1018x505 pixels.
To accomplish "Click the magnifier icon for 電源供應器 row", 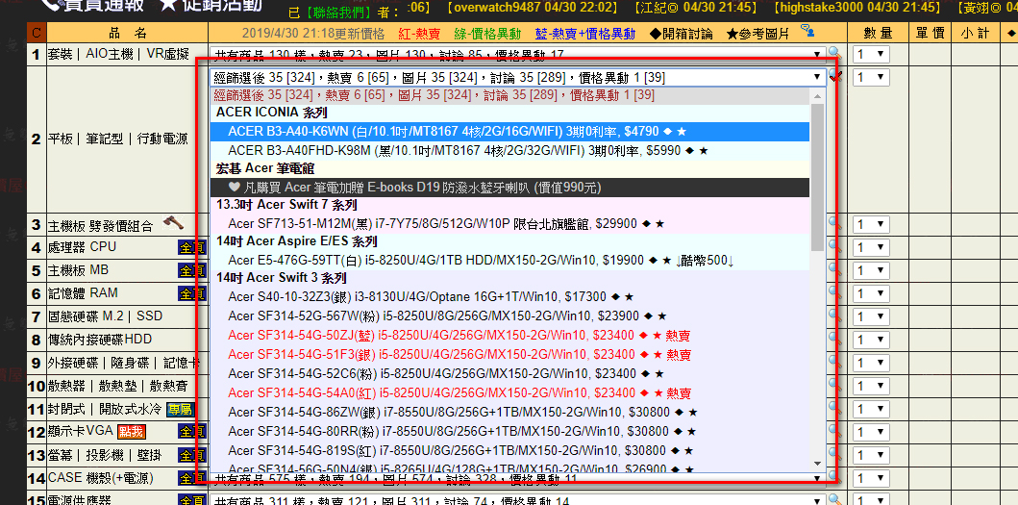I will 835,500.
